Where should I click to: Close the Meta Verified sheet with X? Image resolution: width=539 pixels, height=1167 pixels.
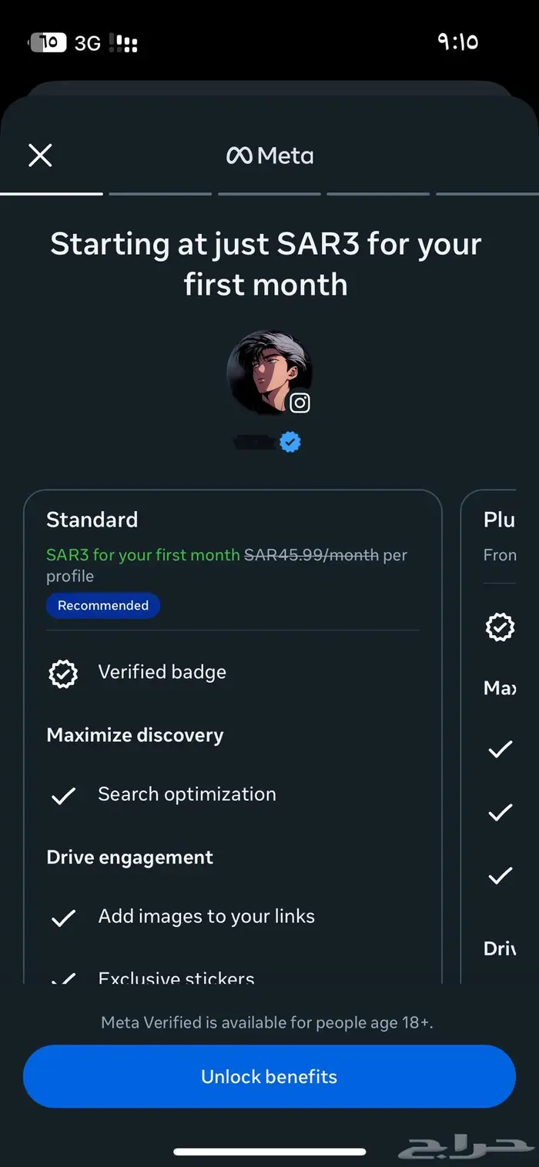(x=40, y=155)
